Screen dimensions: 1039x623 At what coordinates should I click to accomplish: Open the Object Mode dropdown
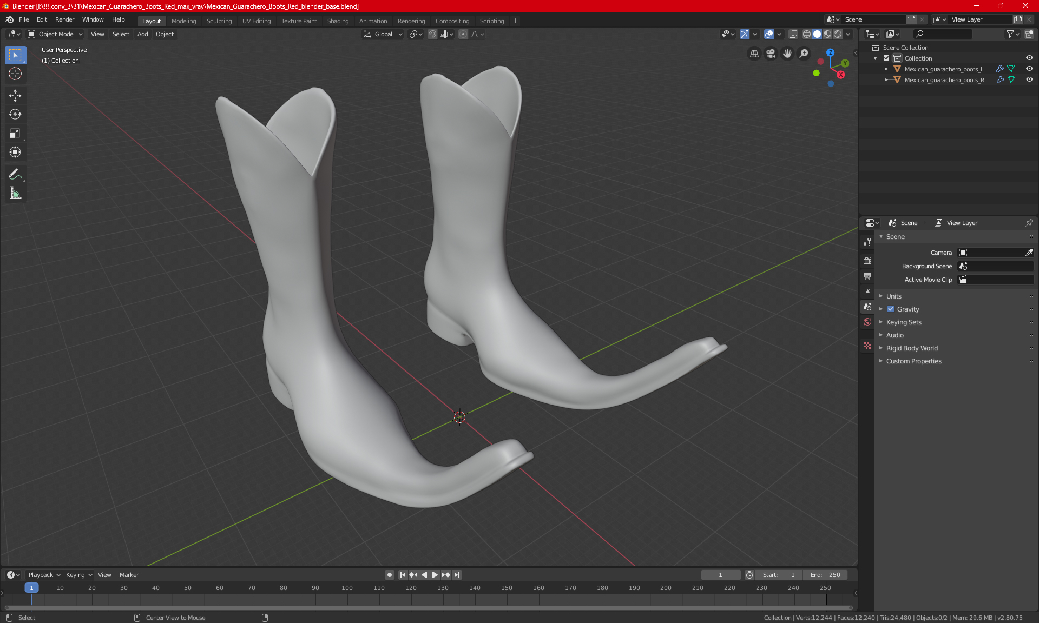coord(55,34)
